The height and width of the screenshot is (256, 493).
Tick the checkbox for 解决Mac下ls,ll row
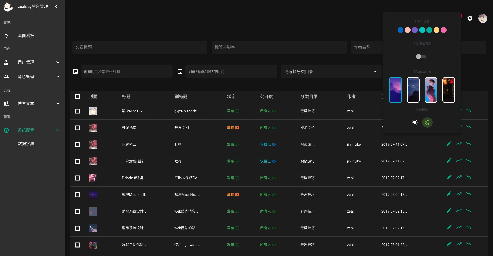[77, 195]
